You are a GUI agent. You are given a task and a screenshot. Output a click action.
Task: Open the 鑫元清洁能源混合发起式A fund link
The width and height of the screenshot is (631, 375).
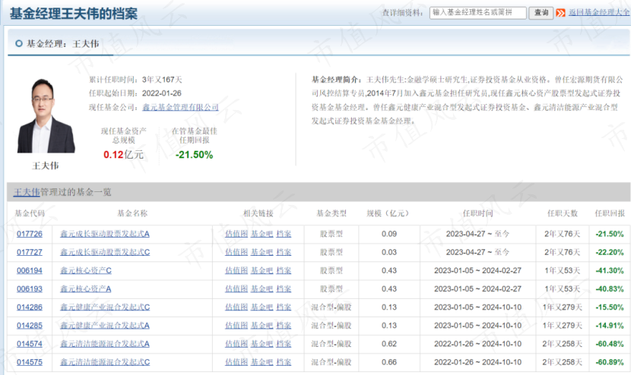coord(105,344)
